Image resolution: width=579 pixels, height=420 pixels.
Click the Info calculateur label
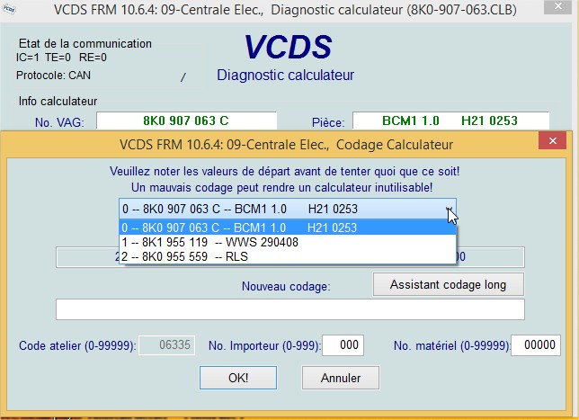coord(58,102)
